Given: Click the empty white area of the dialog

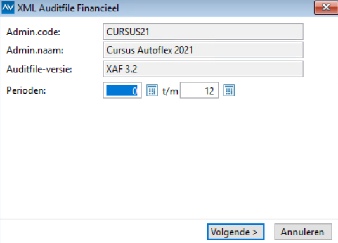Looking at the screenshot, I should tap(169, 157).
